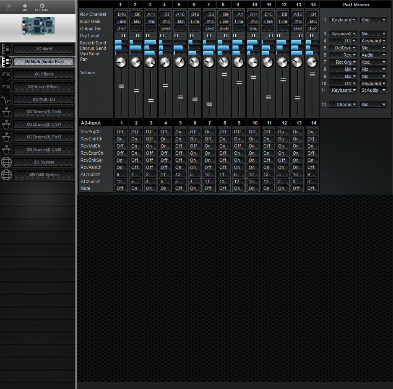Click AC1cntr# value for channel 4
This screenshot has width=393, height=389.
[x=165, y=174]
